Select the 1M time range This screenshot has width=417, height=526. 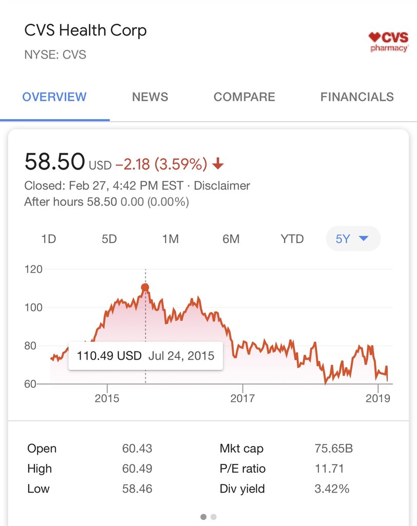(170, 239)
